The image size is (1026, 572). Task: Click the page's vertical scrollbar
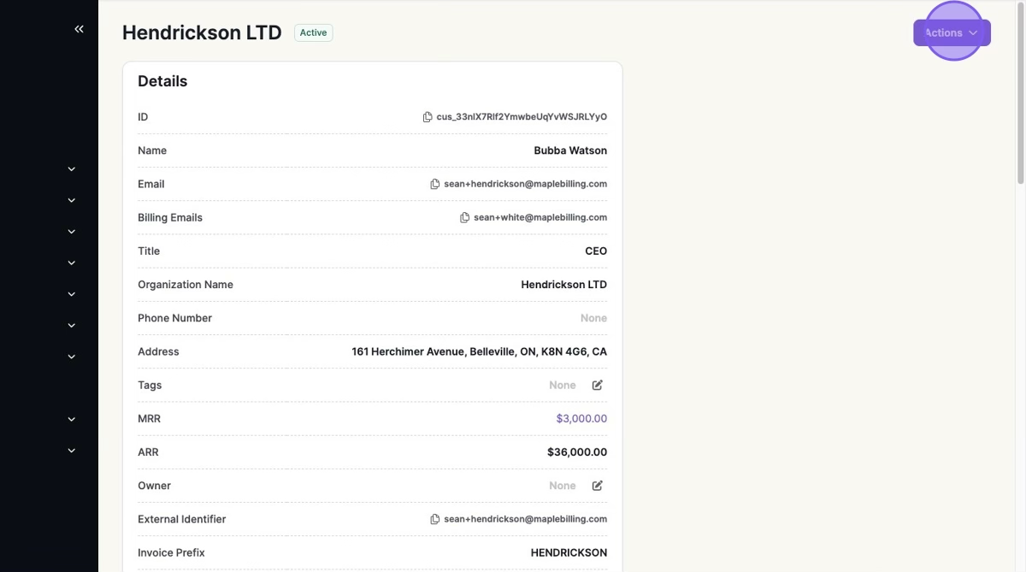[x=1020, y=94]
